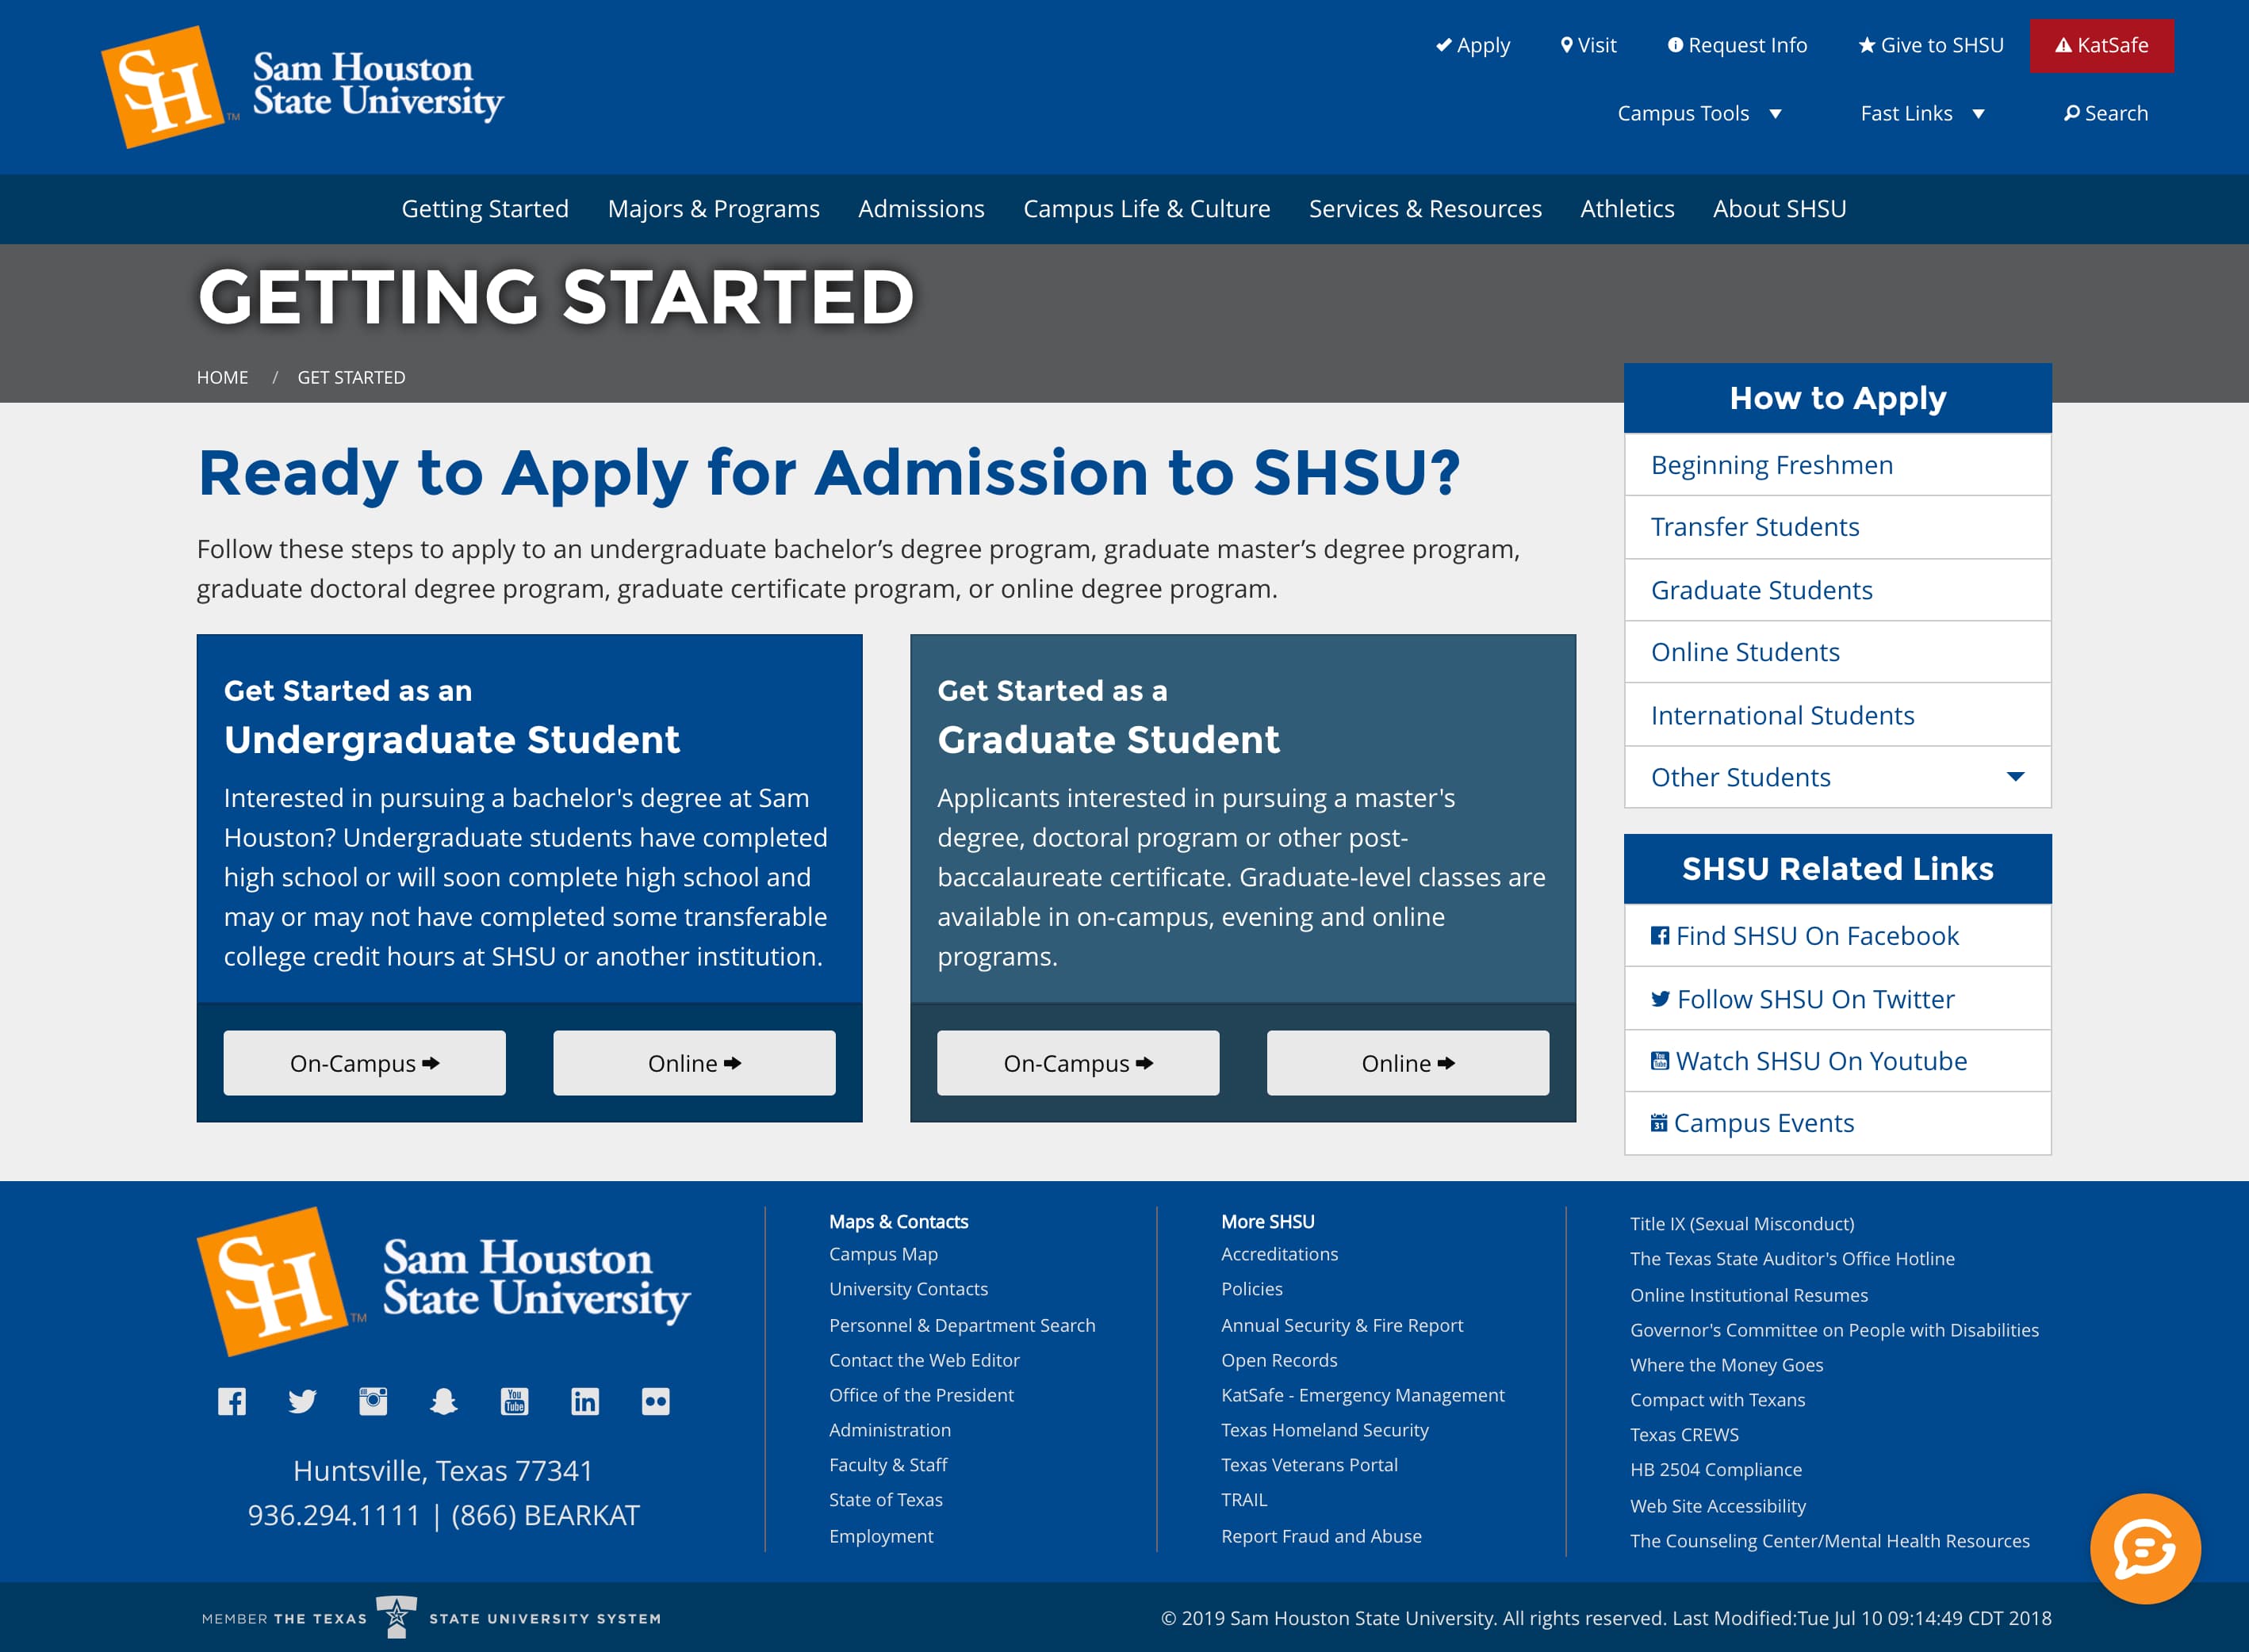Open Personnel & Department Search
Screen dimensions: 2249x1652
tap(963, 1325)
